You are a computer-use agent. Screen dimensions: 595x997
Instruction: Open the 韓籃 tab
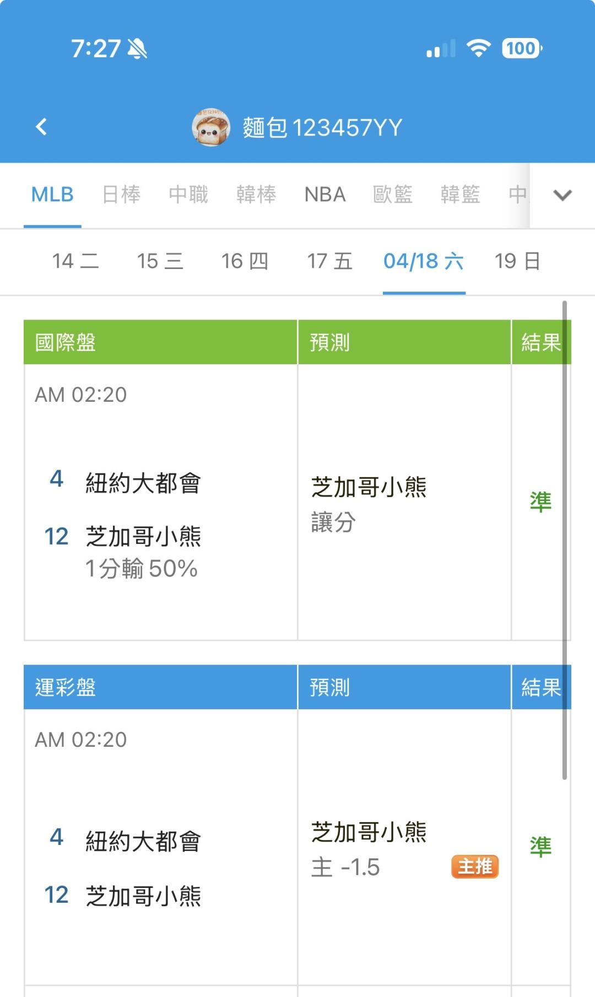click(461, 195)
